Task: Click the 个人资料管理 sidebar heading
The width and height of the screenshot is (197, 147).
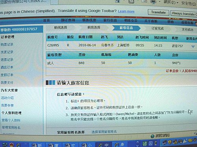Action: tap(11, 113)
